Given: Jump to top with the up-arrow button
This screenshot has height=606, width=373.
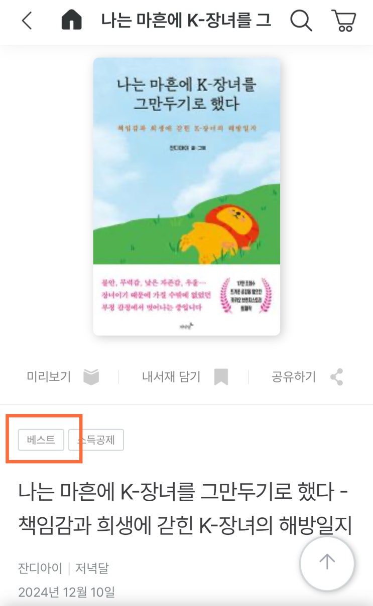Looking at the screenshot, I should tap(327, 563).
